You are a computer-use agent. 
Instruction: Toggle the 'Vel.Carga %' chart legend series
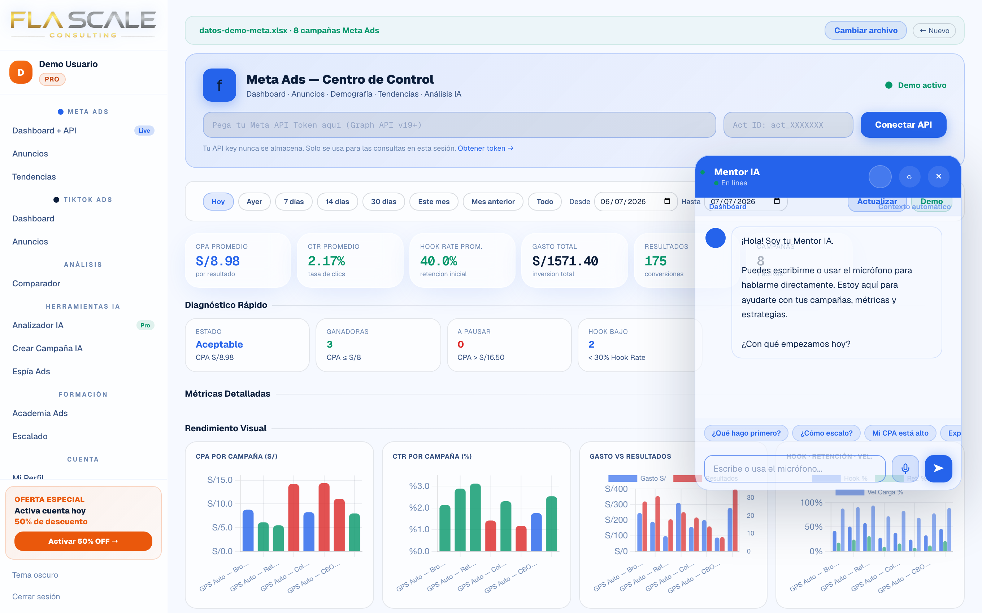click(869, 492)
